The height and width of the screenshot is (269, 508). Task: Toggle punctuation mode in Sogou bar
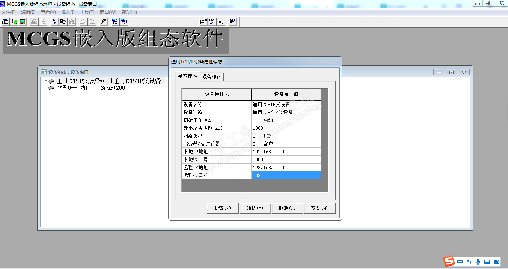(x=469, y=262)
